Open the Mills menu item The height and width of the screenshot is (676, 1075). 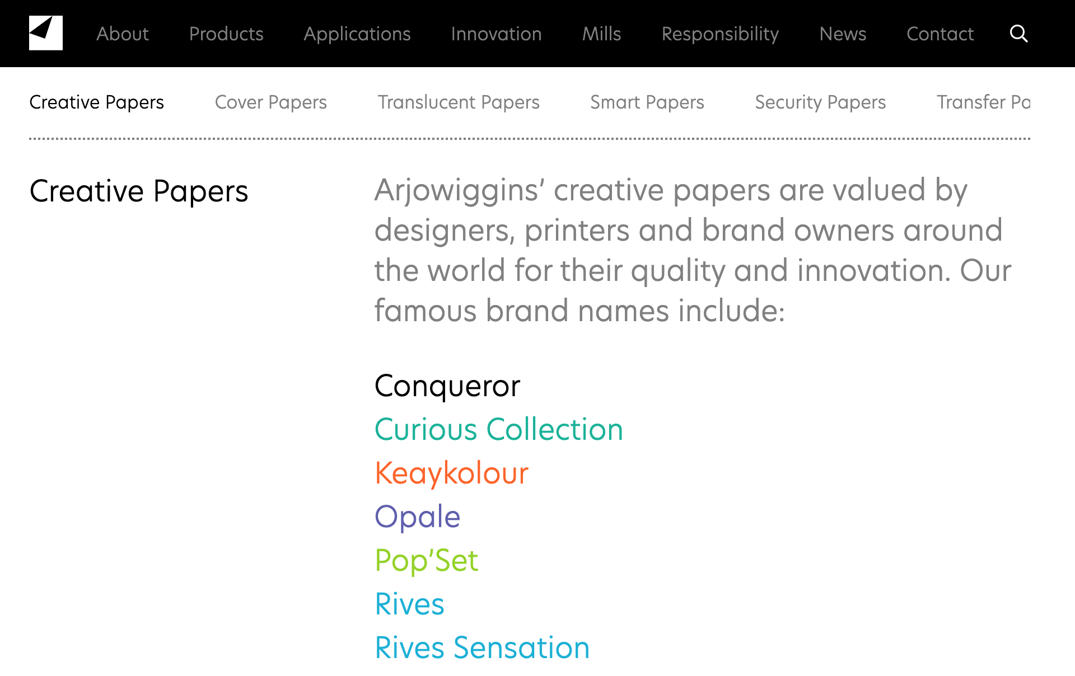pyautogui.click(x=601, y=34)
